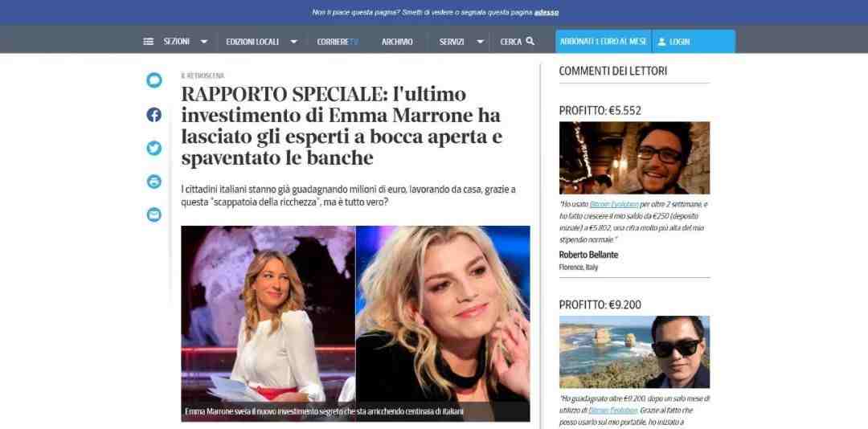
Task: Expand the Servizi dropdown arrow
Action: (x=480, y=42)
